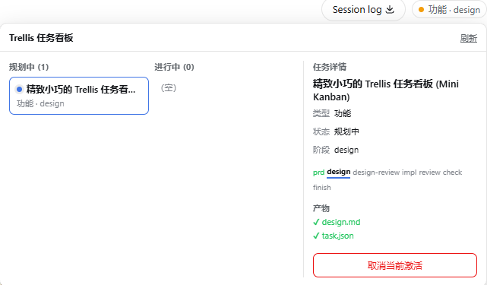Click the 阶段 design field value

pos(346,150)
